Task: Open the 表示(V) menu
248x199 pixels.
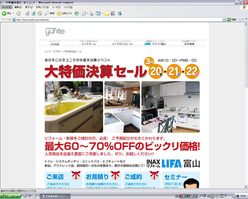Action: pos(29,7)
